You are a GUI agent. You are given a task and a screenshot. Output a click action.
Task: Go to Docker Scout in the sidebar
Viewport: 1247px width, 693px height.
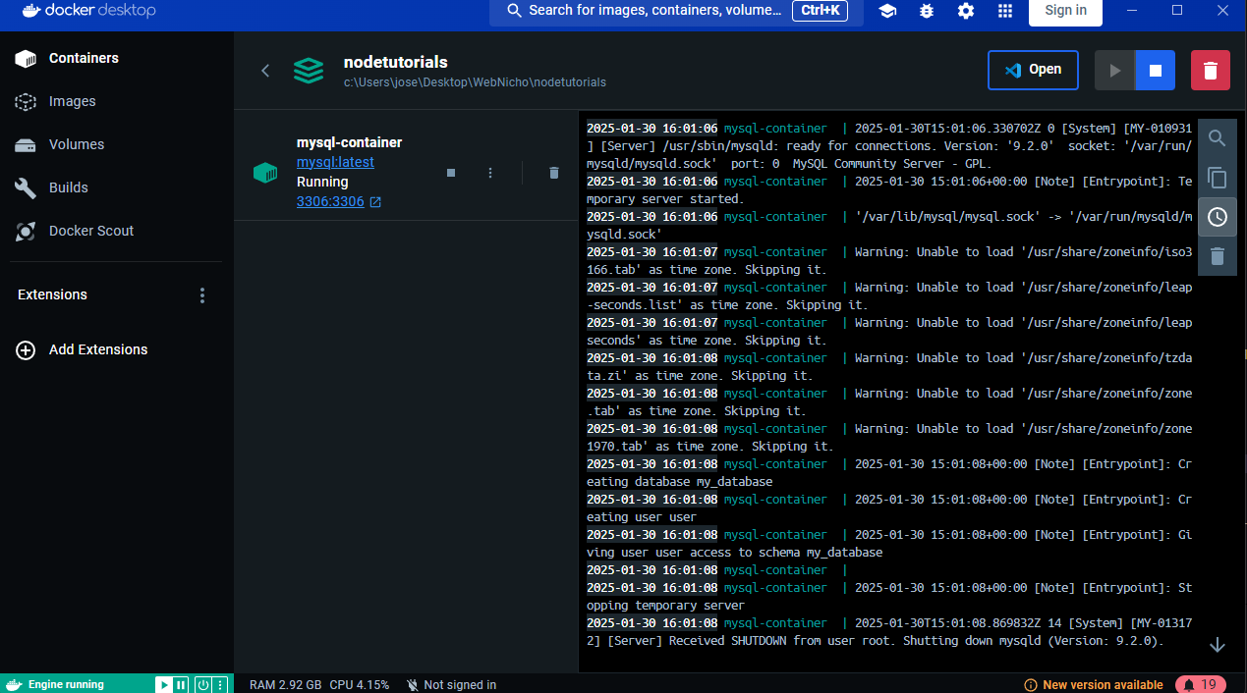117,231
